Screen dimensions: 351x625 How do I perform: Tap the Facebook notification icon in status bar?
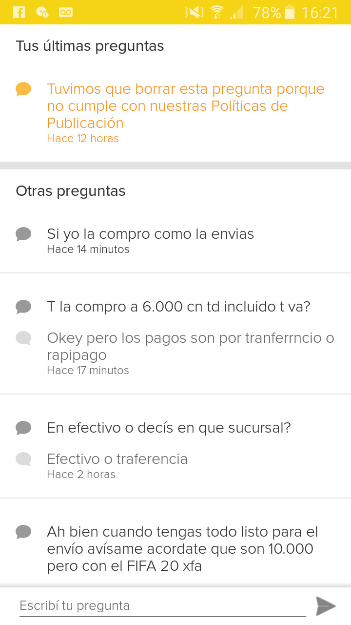coord(19,12)
